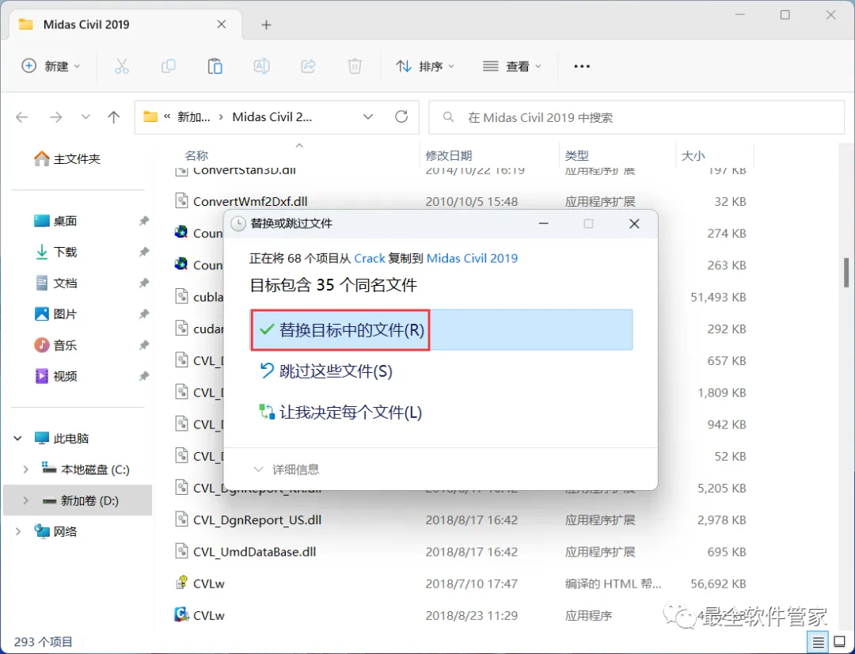
Task: Choose 跳过这些文件(S)
Action: click(x=326, y=371)
